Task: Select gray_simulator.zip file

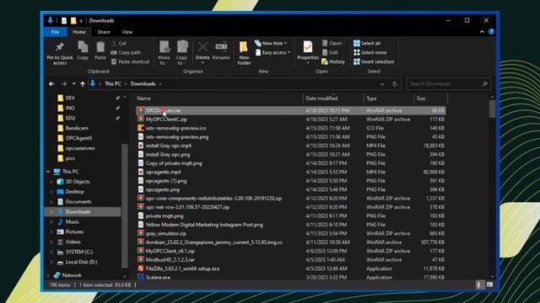Action: point(165,234)
